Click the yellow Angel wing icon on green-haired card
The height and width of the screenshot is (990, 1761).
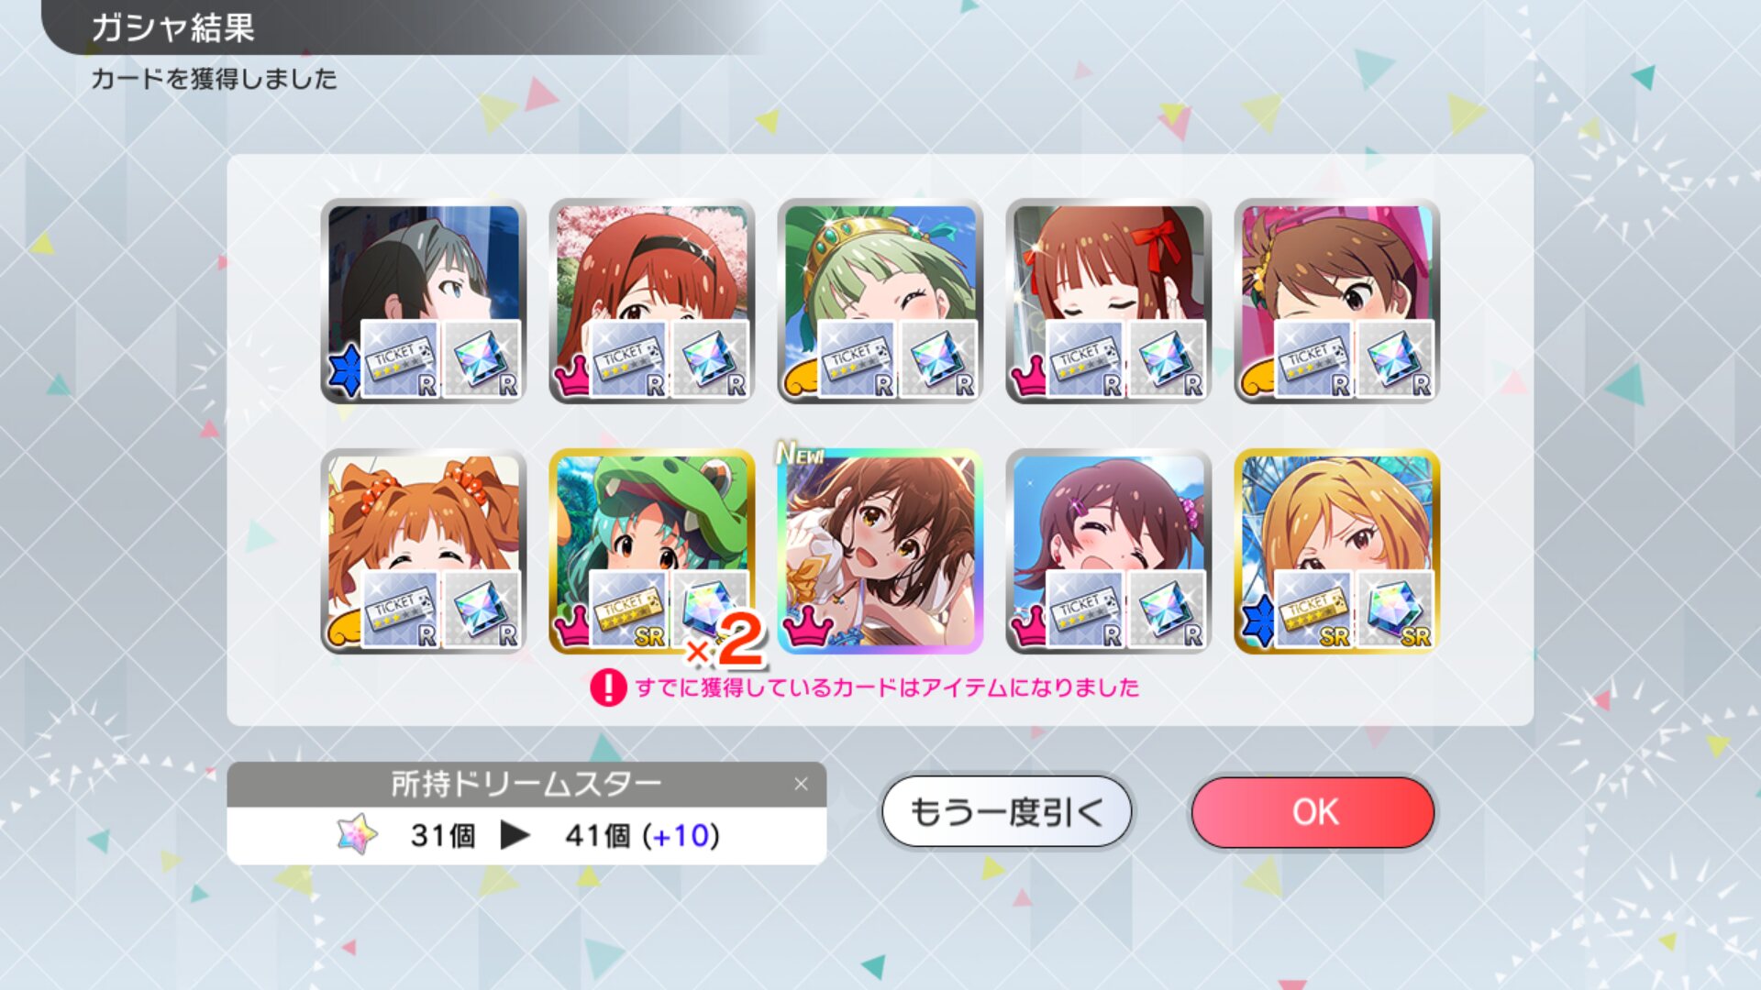[801, 377]
